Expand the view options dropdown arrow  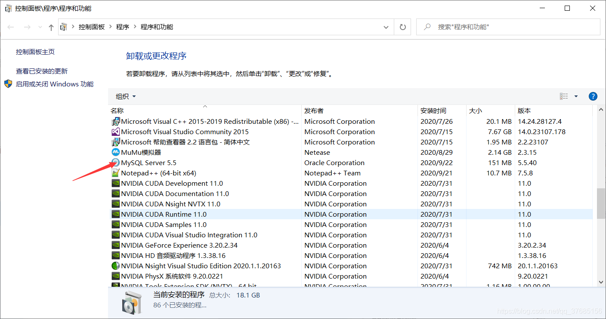pos(576,96)
